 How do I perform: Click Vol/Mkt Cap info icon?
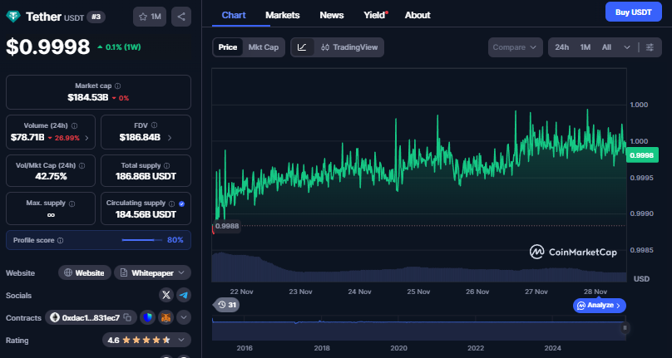coord(82,166)
